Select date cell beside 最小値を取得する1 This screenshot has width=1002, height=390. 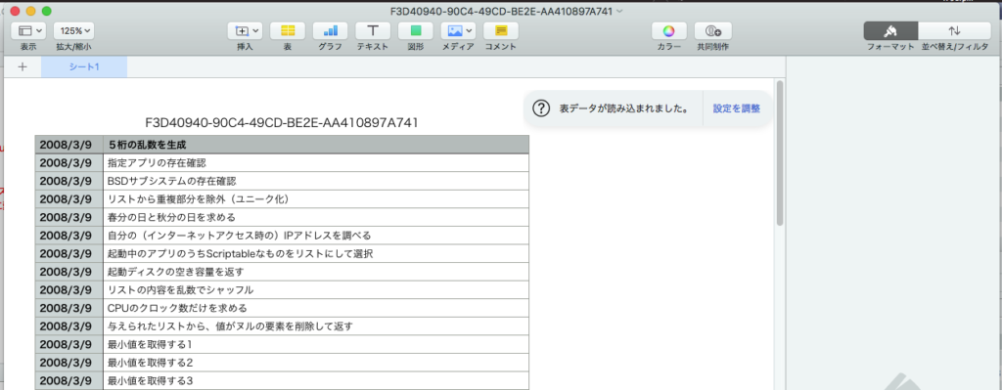69,344
